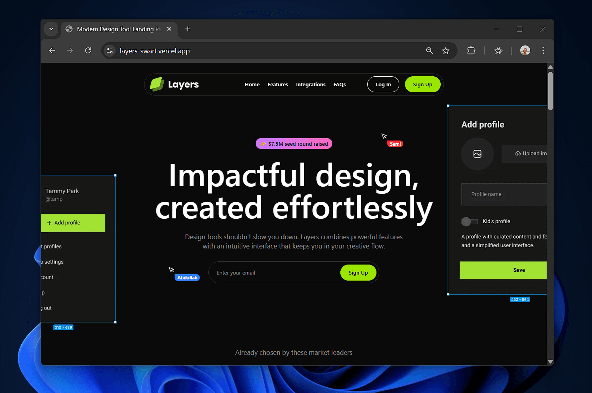Select the FAQs nav link
The width and height of the screenshot is (592, 393).
pyautogui.click(x=340, y=85)
